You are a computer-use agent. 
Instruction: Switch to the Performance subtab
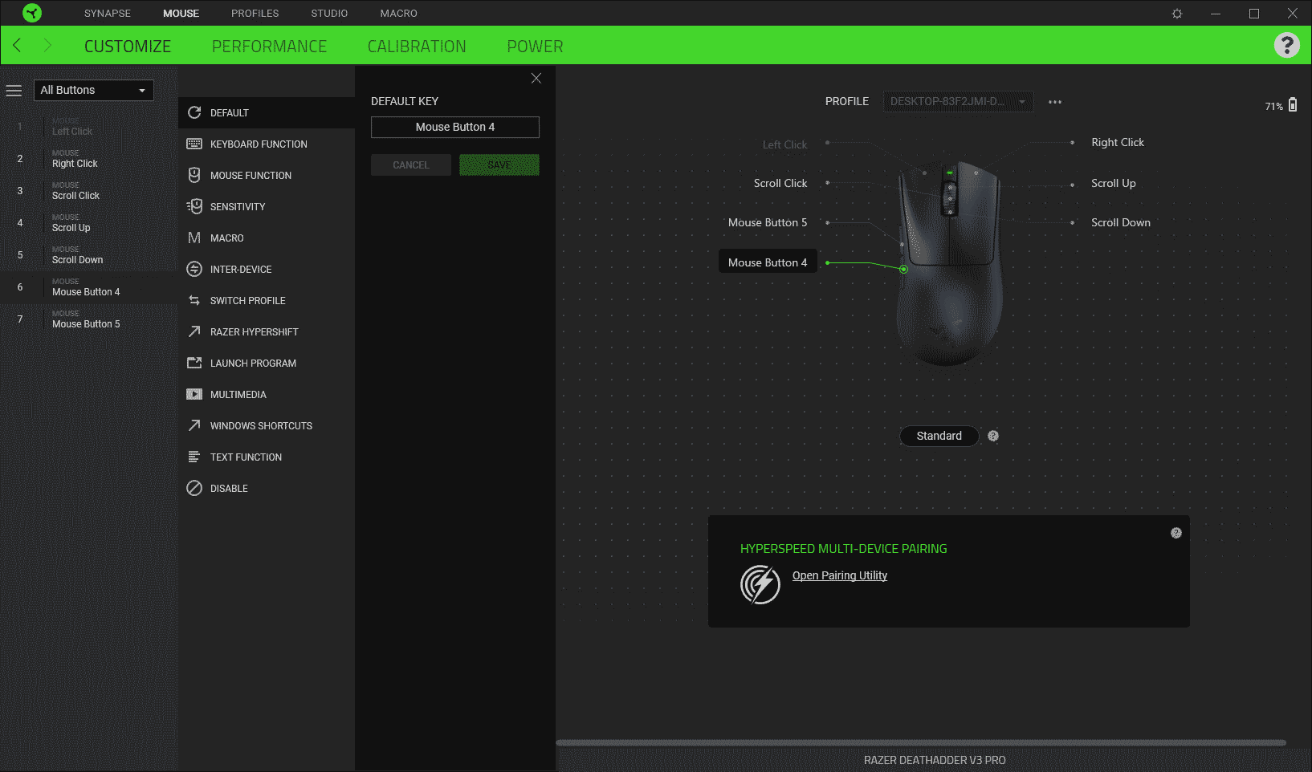[270, 47]
